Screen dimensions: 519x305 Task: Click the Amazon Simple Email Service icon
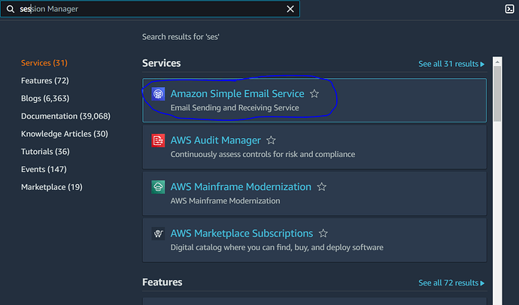[158, 94]
